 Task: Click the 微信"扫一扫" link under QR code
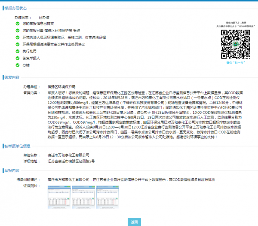click(232, 62)
